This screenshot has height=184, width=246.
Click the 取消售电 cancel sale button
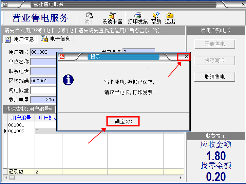(x=214, y=77)
